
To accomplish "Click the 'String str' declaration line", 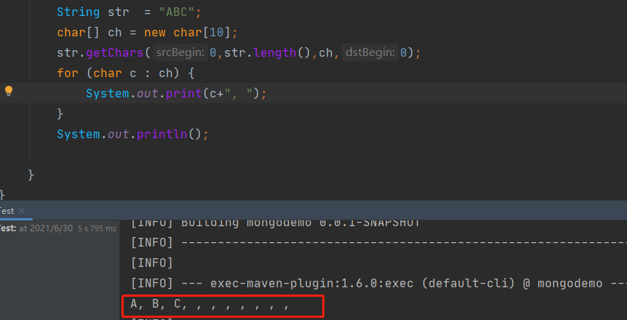I will pos(129,12).
